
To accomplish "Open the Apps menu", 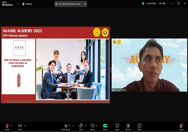I will coord(117,126).
